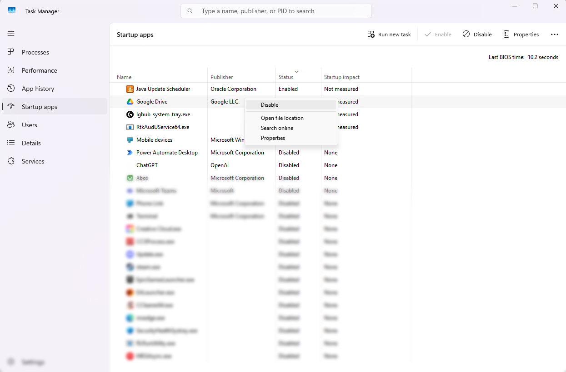This screenshot has width=566, height=372.
Task: Choose Search online in context menu
Action: coord(291,128)
